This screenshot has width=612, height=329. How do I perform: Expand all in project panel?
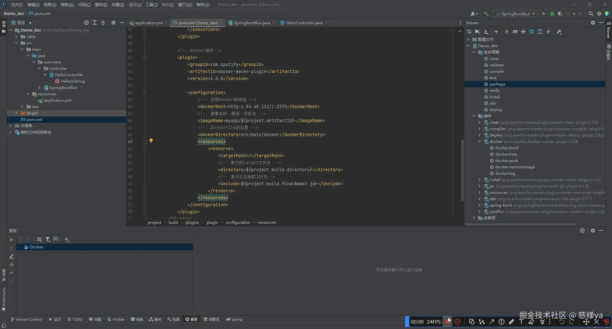[x=95, y=23]
